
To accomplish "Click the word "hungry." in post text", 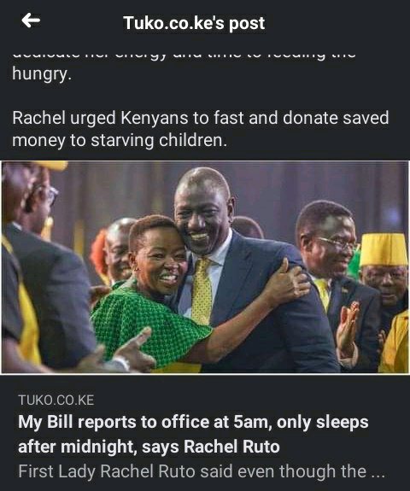I will point(42,74).
